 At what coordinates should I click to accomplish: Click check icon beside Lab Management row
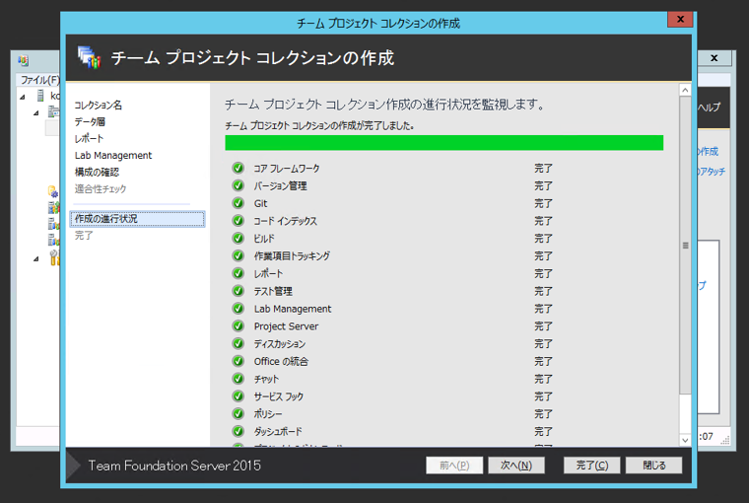[238, 309]
